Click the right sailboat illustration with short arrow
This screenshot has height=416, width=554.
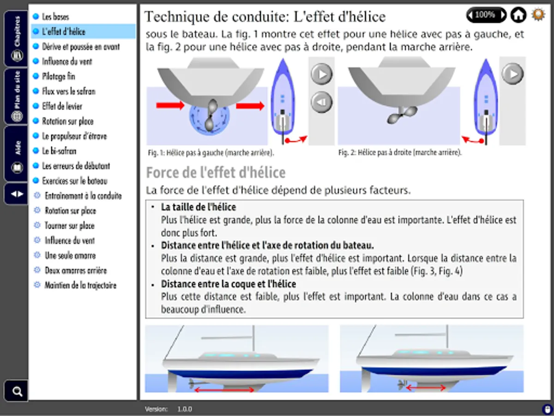point(432,359)
